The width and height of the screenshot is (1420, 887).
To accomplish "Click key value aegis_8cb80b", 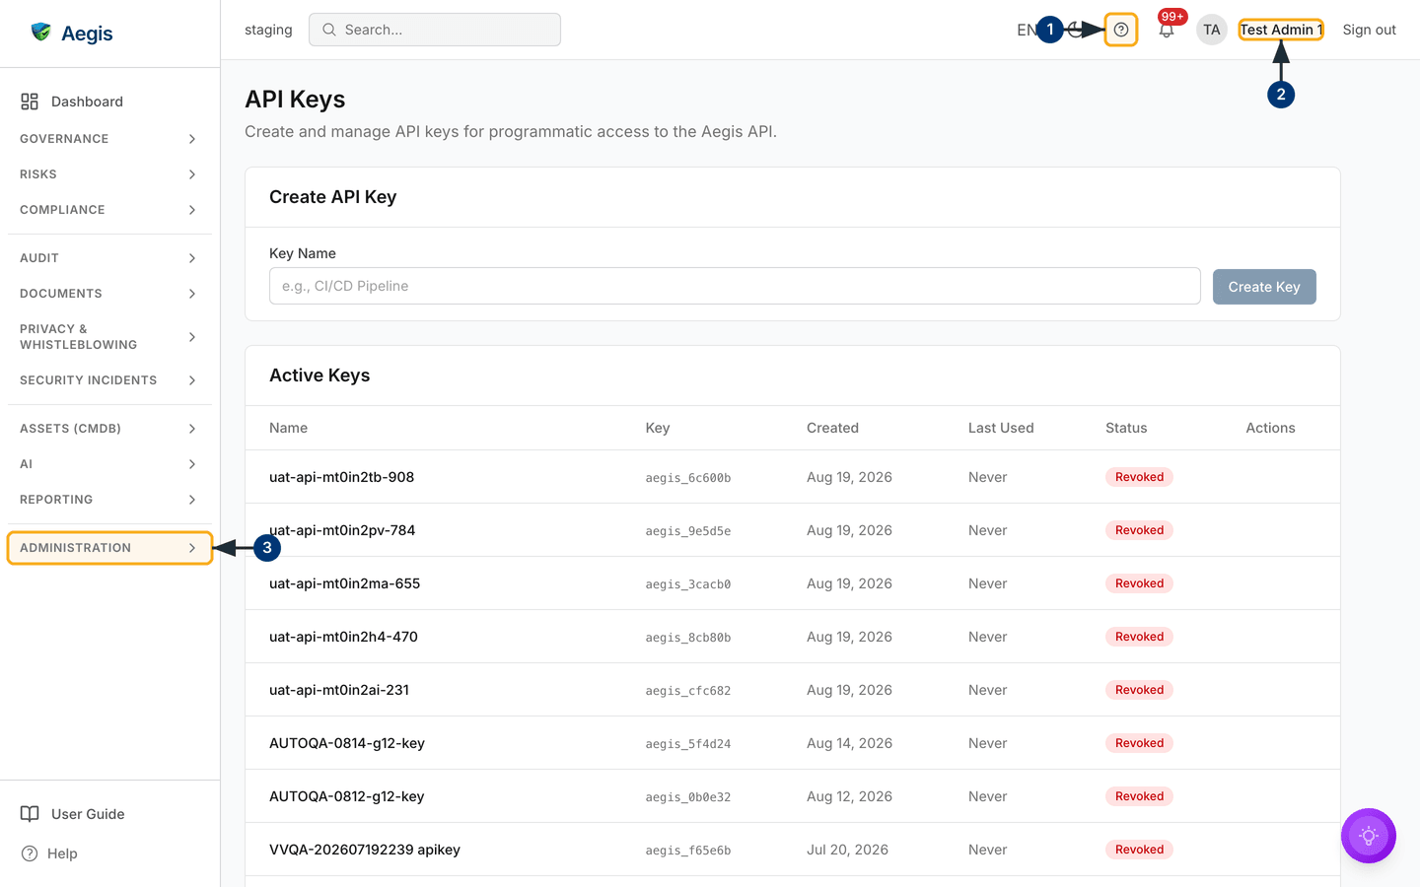I will click(688, 638).
